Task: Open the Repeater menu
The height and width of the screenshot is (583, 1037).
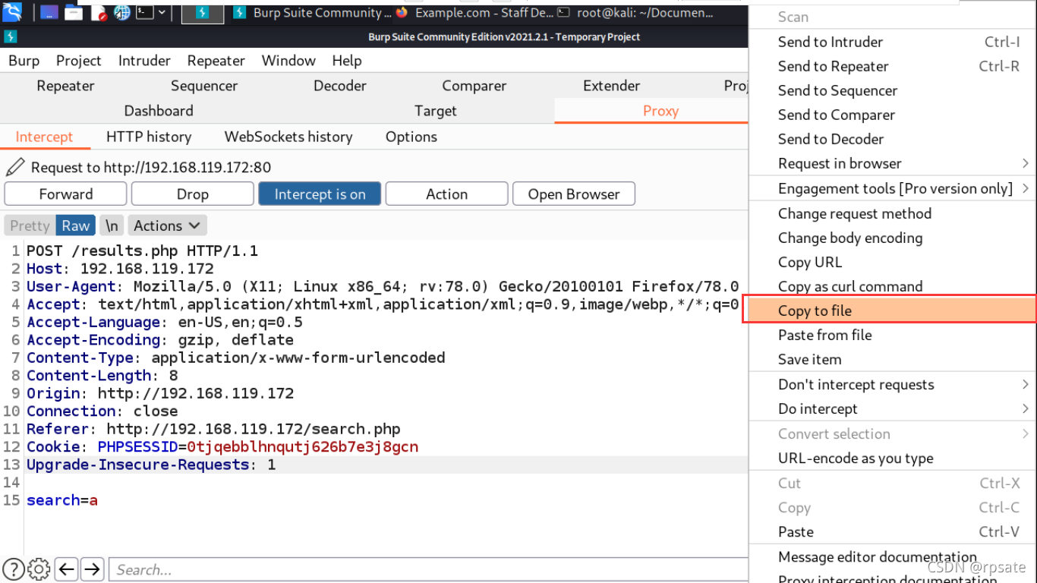Action: [216, 61]
